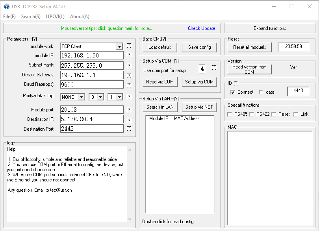This screenshot has width=319, height=231.
Task: Toggle the Link checkbox
Action: point(296,114)
